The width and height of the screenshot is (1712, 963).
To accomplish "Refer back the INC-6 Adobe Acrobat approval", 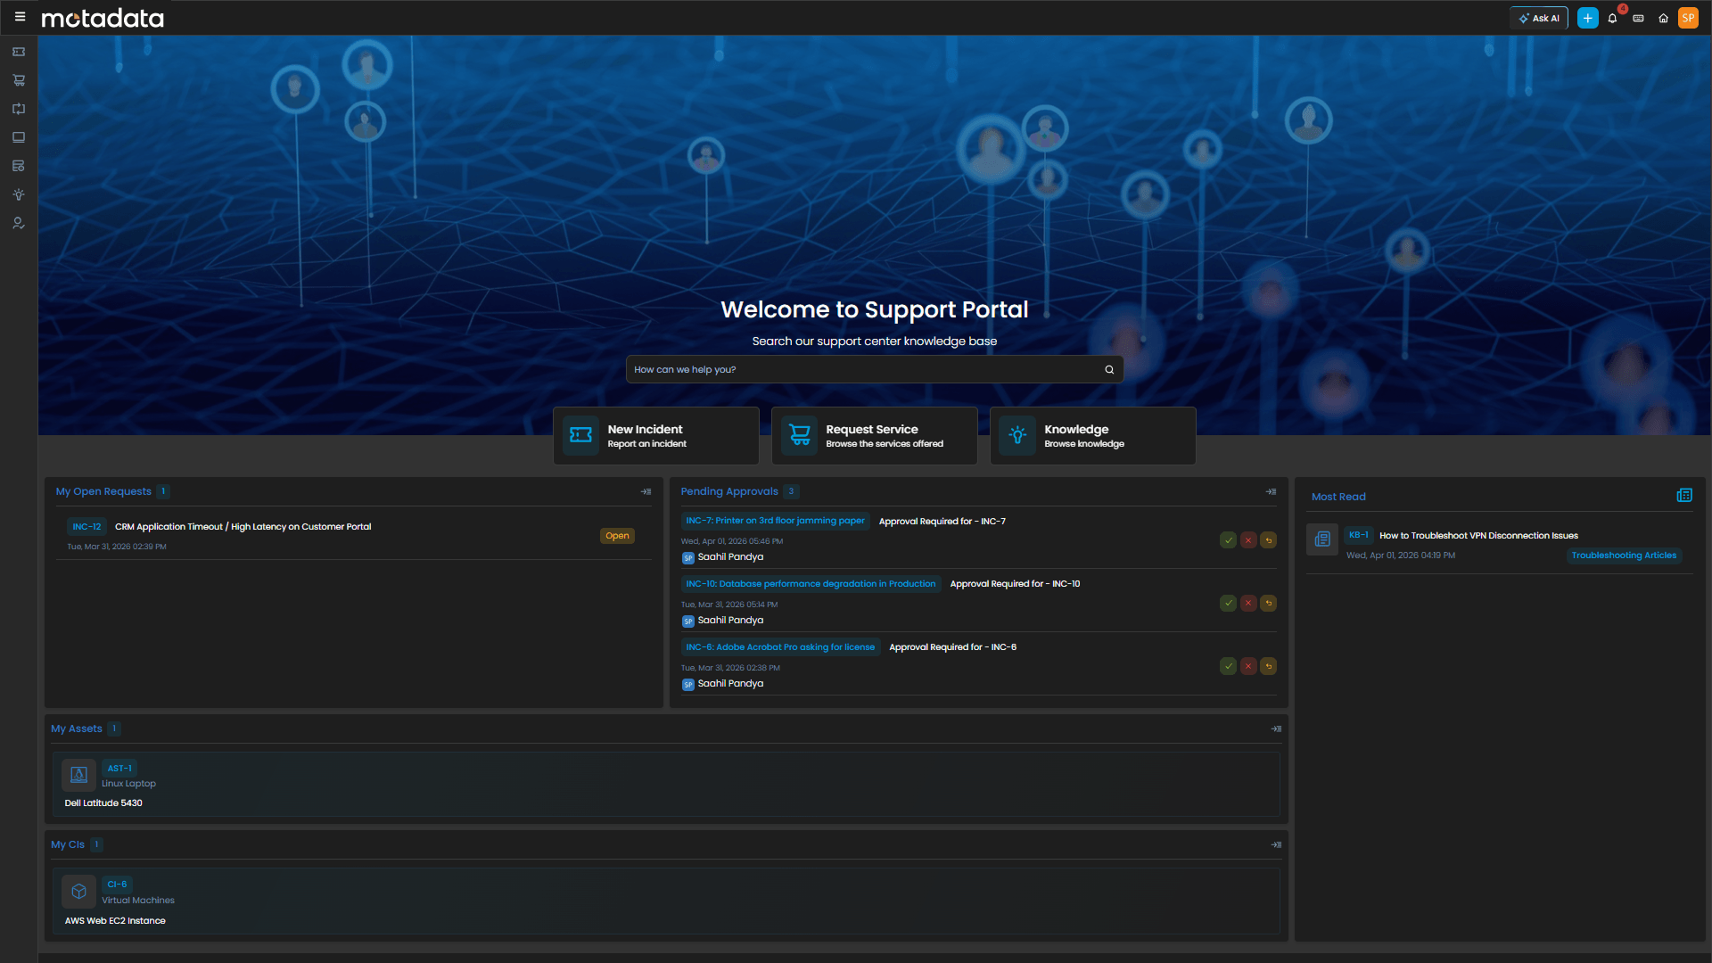I will point(1269,666).
